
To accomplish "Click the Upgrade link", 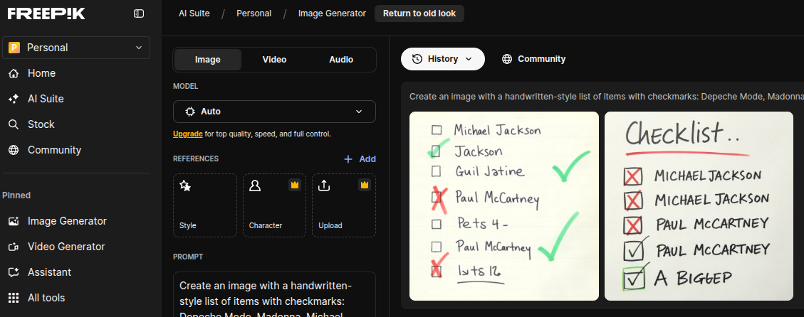I will coord(187,134).
